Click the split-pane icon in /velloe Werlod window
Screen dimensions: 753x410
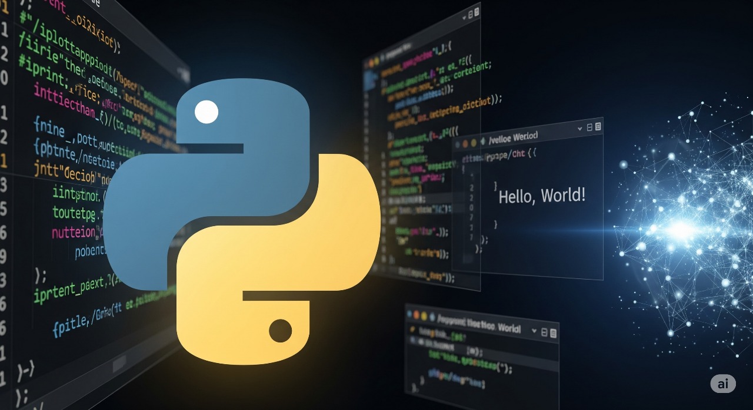point(589,127)
